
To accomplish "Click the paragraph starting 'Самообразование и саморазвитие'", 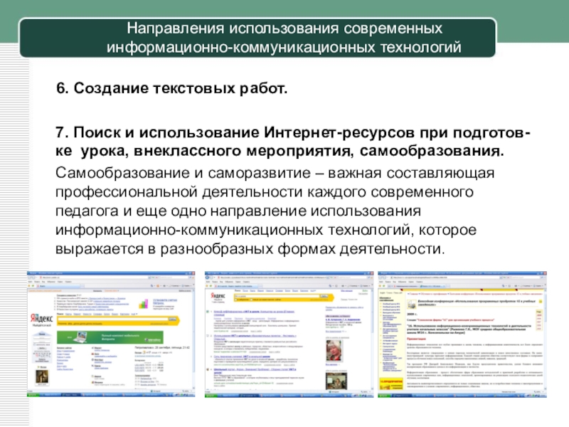I will [x=275, y=211].
